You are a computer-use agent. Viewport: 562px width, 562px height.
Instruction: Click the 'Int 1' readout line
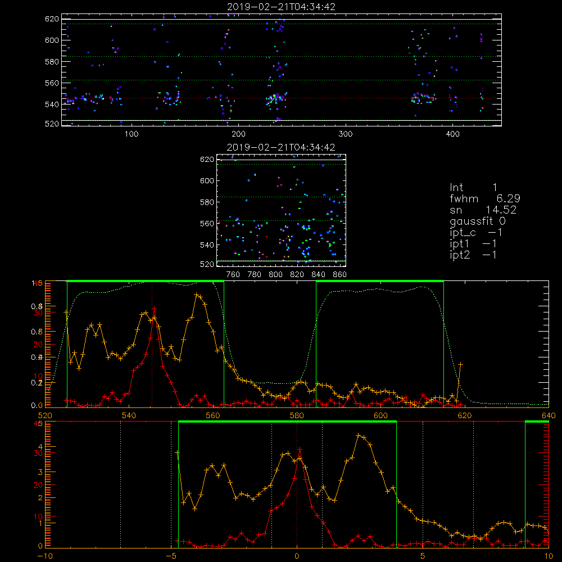[473, 188]
